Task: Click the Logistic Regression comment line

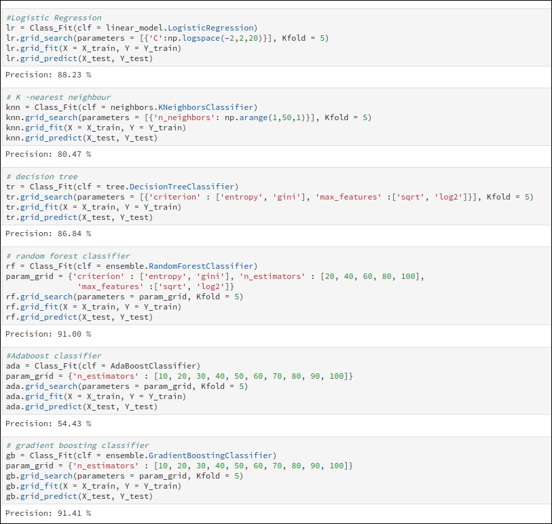Action: click(54, 18)
